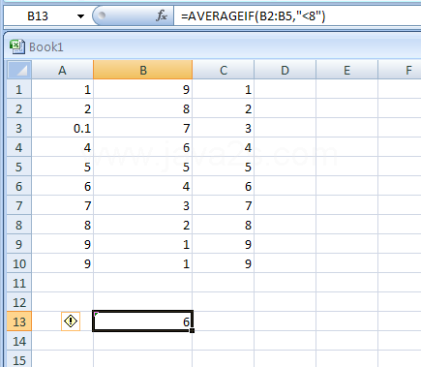
Task: Select row 12 header
Action: pos(19,302)
